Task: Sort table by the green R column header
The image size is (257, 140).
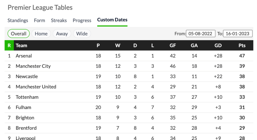Action: pos(9,45)
